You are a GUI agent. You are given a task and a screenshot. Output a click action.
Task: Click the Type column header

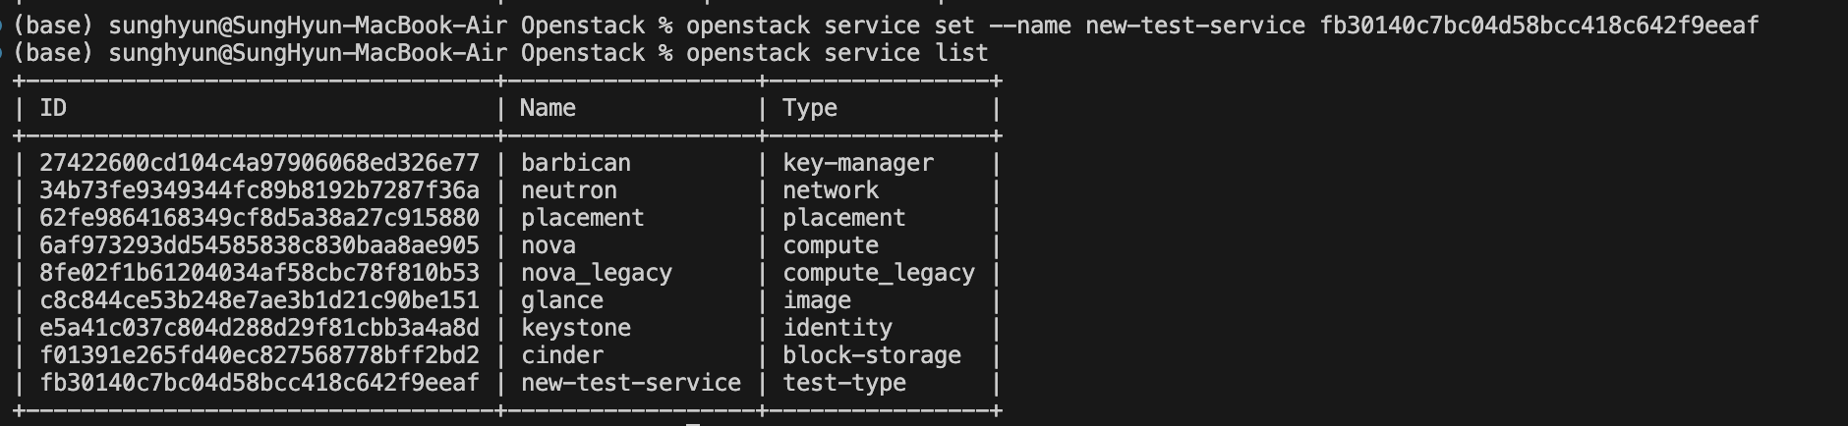pos(810,108)
